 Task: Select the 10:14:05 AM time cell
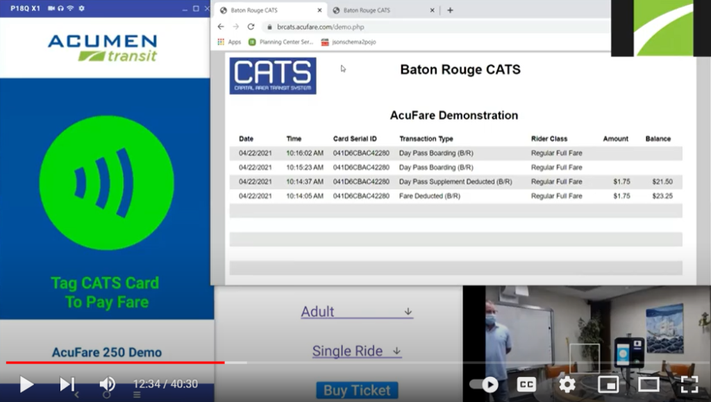[305, 196]
